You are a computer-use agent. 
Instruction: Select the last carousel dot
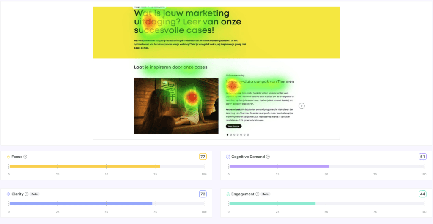pyautogui.click(x=248, y=135)
